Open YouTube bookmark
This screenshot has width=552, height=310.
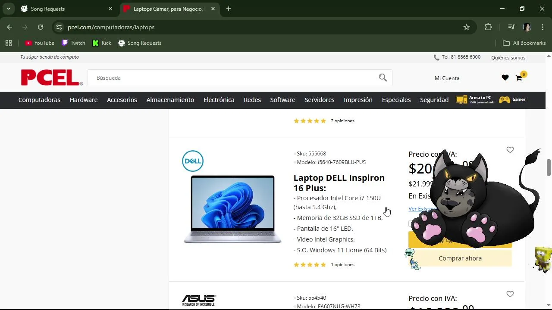[x=40, y=43]
